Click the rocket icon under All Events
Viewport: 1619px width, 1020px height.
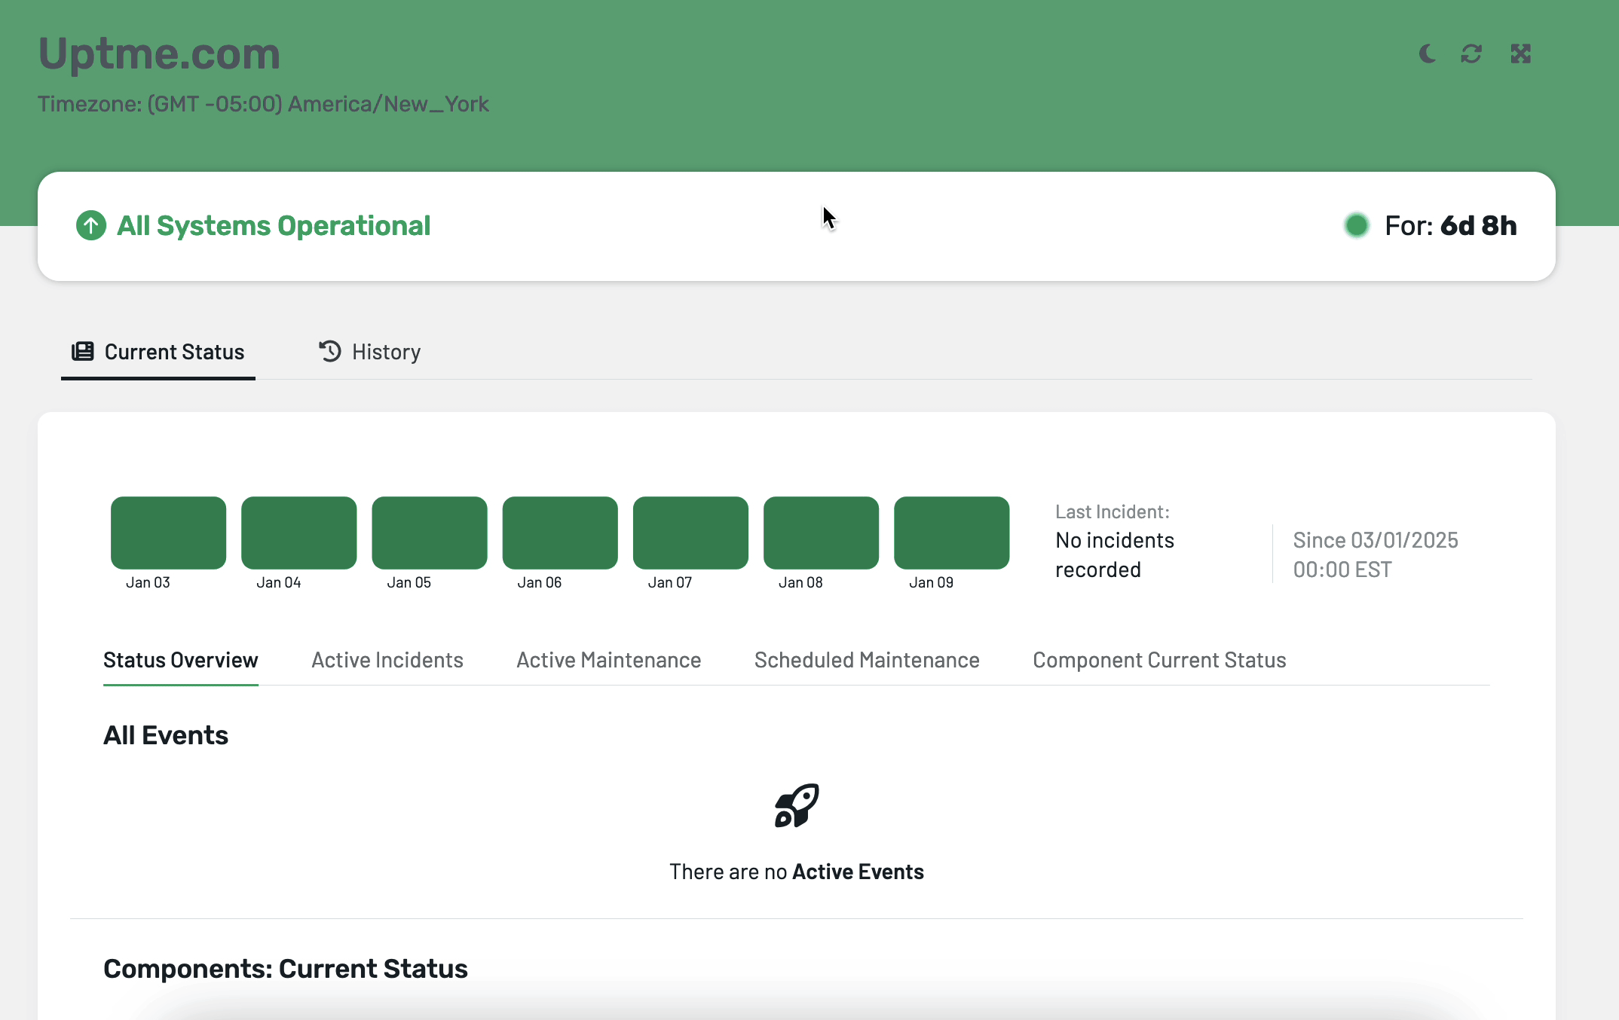(797, 805)
